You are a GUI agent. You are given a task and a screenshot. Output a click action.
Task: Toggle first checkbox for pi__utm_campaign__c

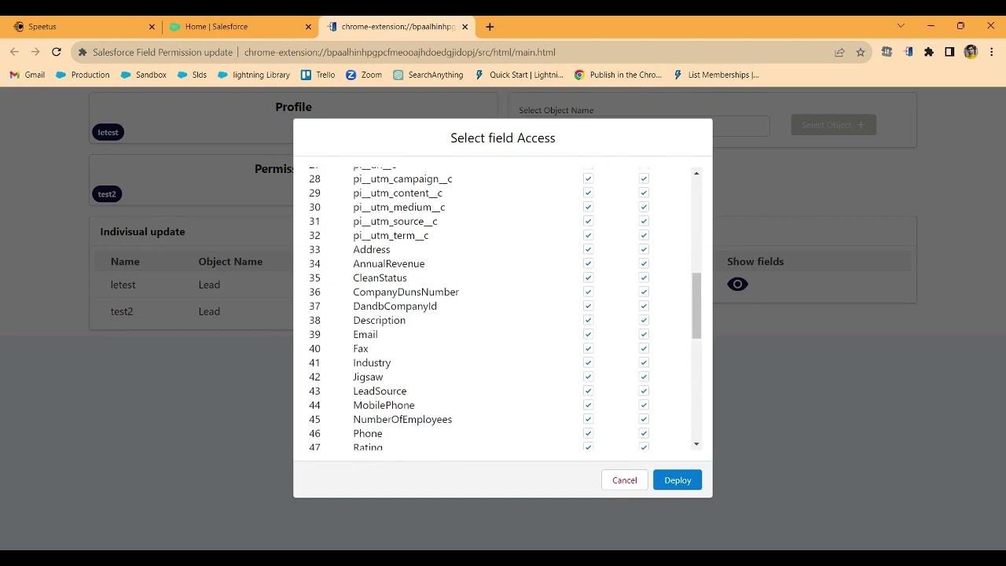[x=588, y=178]
